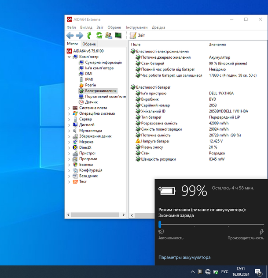Viewport: 268px width, 278px height.
Task: Switch to the Меню tab
Action: [x=72, y=44]
